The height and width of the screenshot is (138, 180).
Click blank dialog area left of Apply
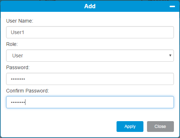60,127
